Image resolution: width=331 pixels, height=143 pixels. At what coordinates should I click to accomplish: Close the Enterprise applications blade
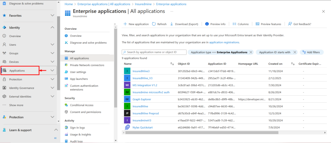(323, 12)
